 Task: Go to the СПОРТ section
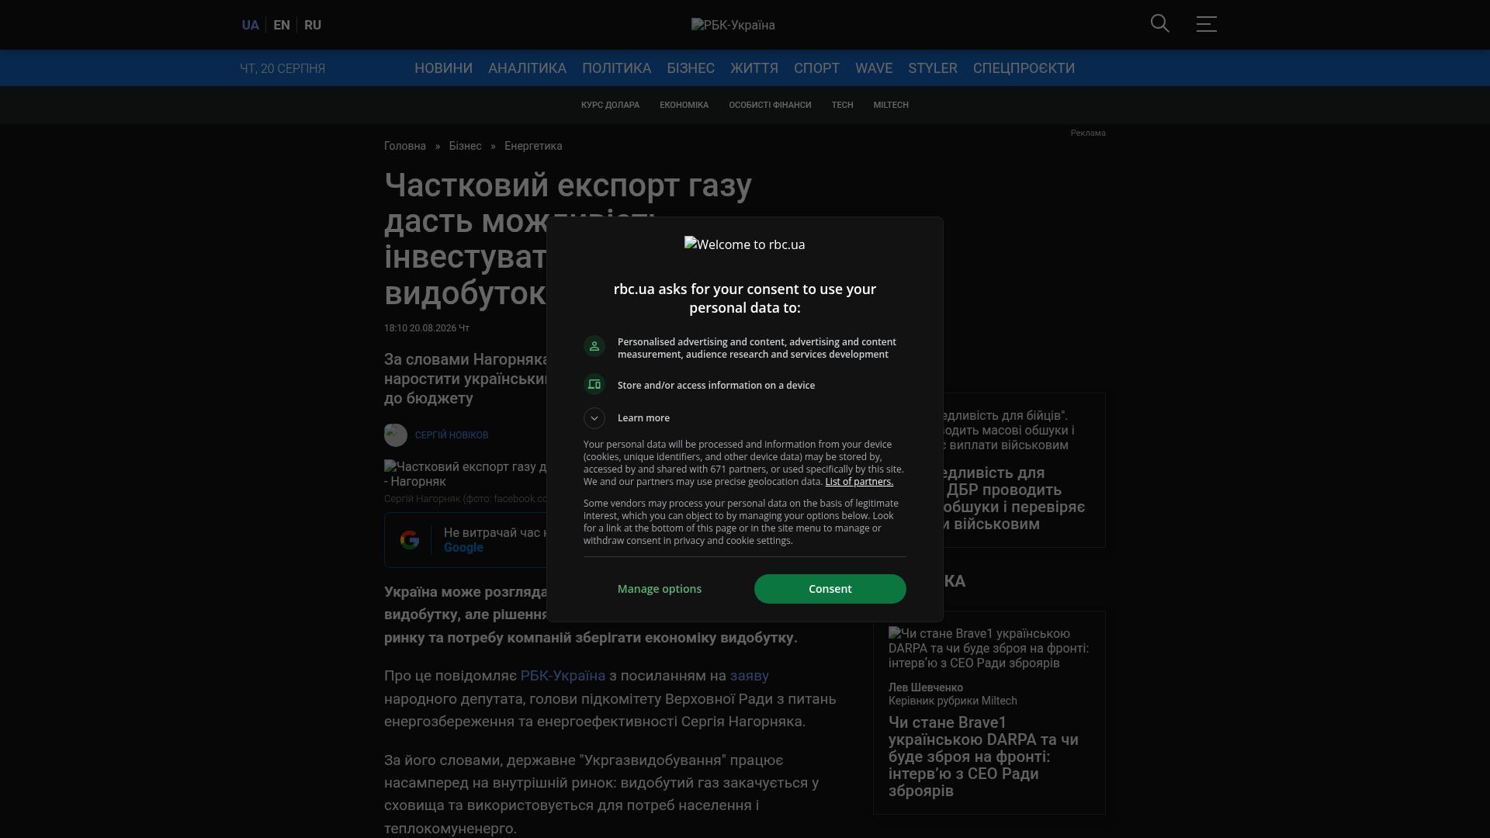816,68
